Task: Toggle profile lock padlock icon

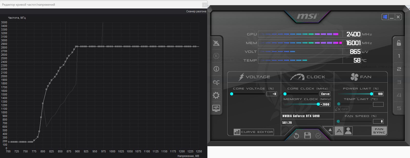Action: point(399,43)
